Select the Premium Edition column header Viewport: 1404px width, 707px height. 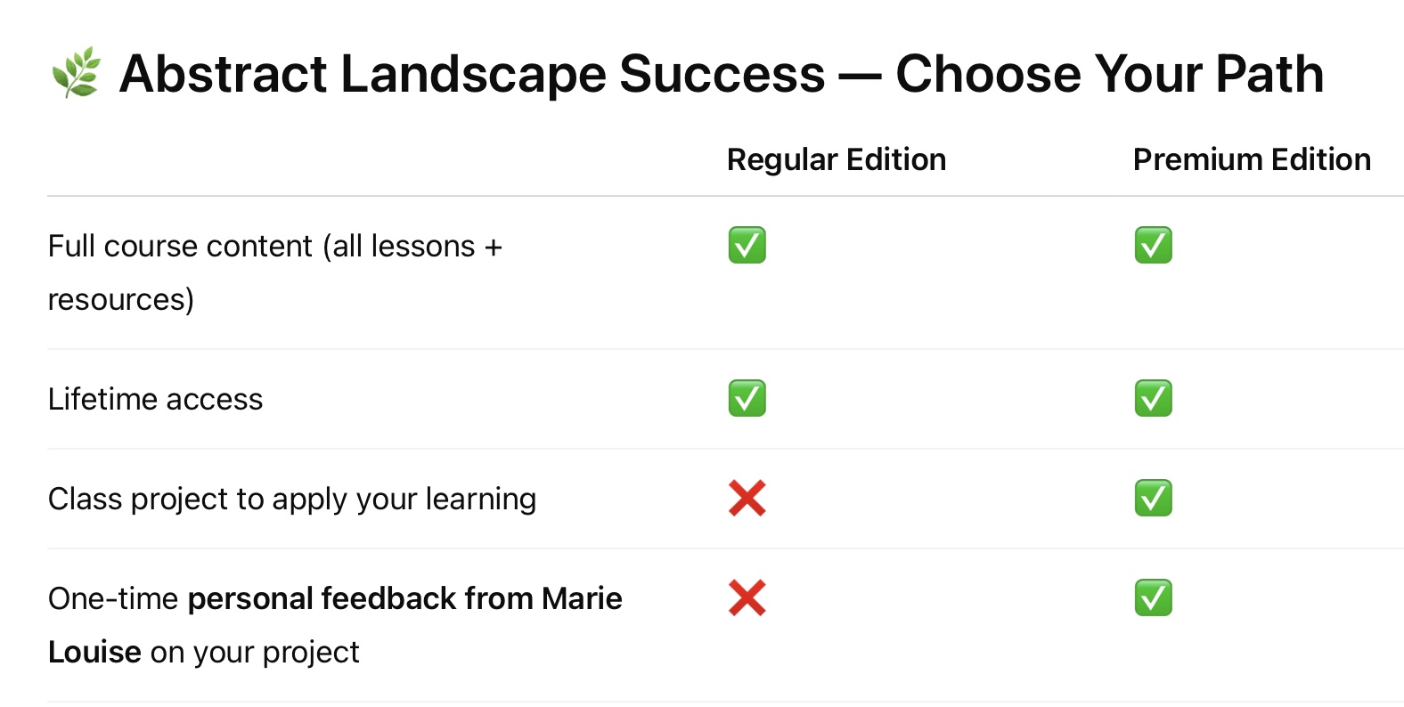[1251, 159]
